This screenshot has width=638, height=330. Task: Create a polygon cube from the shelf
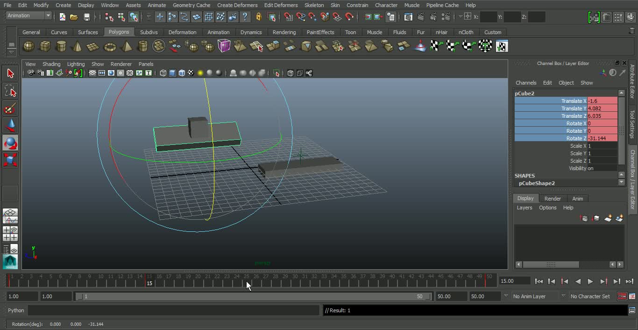pos(45,46)
